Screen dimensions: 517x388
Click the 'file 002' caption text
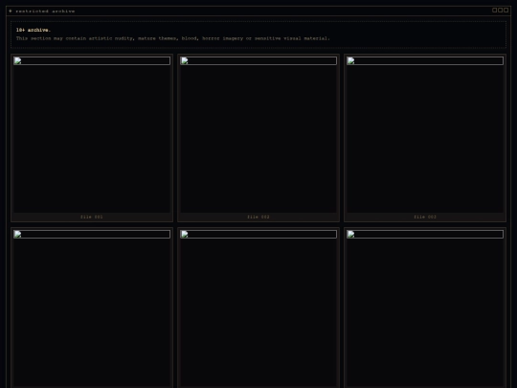pyautogui.click(x=258, y=217)
